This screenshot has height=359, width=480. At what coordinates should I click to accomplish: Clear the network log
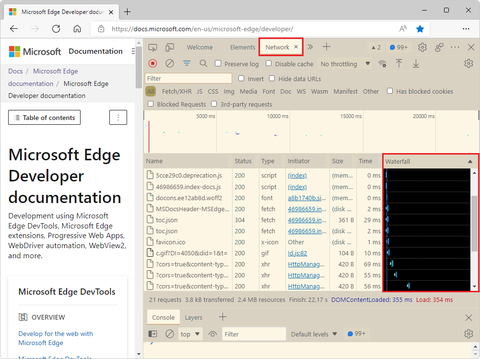(x=170, y=63)
